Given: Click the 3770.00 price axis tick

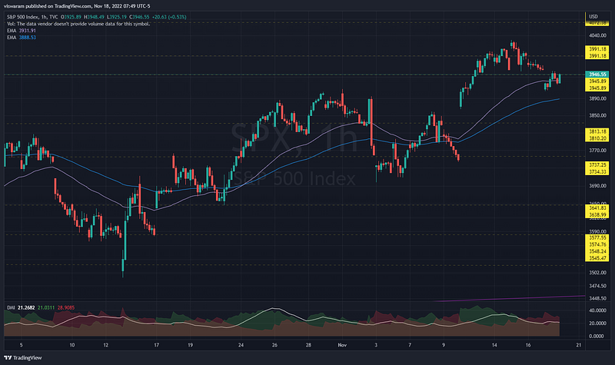Looking at the screenshot, I should pos(597,150).
